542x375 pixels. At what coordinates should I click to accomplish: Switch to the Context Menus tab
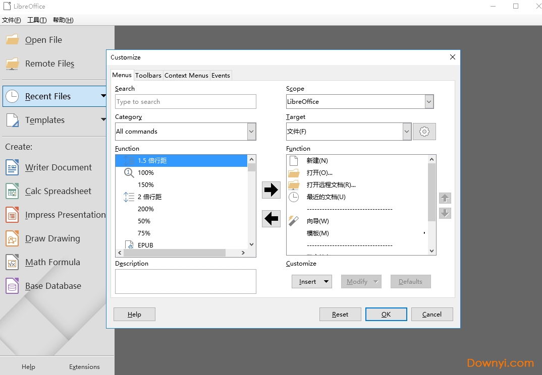pyautogui.click(x=186, y=75)
